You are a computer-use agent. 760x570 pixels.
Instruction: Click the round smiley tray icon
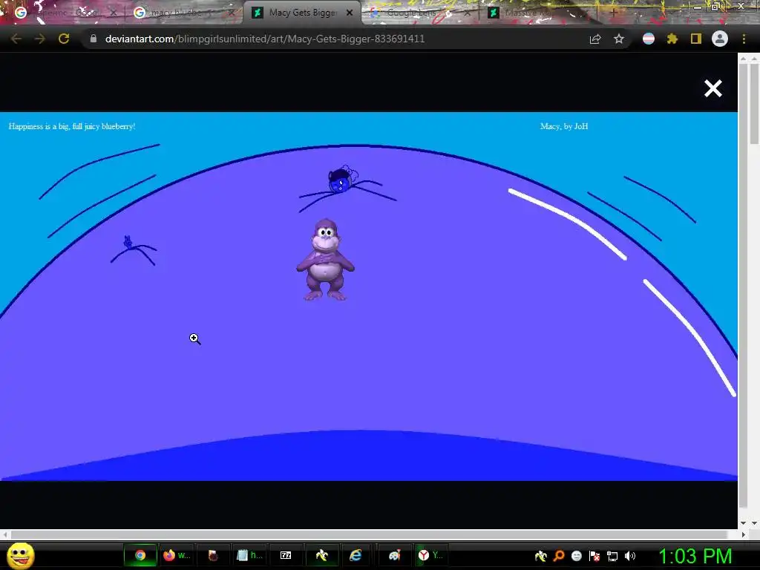[x=576, y=556]
